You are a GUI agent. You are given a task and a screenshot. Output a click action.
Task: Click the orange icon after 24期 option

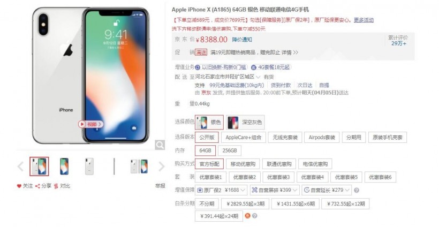click(x=247, y=216)
